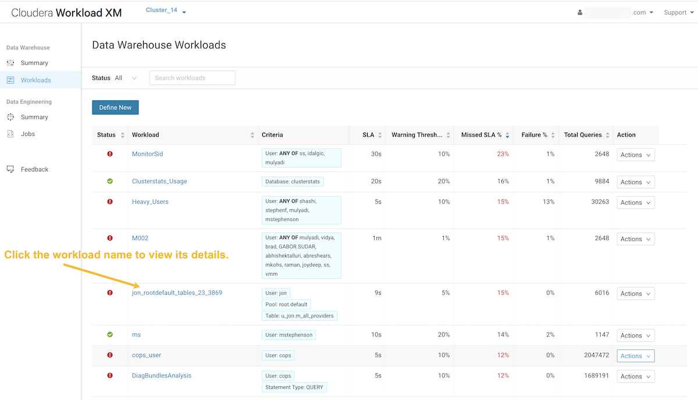Click Clusterstats_Usage green status icon

tap(110, 181)
